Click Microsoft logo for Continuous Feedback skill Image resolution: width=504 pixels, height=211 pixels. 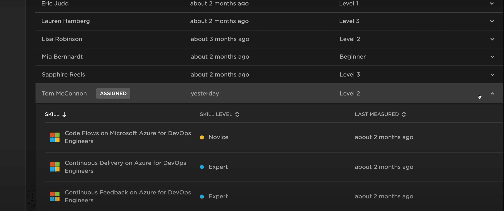click(55, 197)
